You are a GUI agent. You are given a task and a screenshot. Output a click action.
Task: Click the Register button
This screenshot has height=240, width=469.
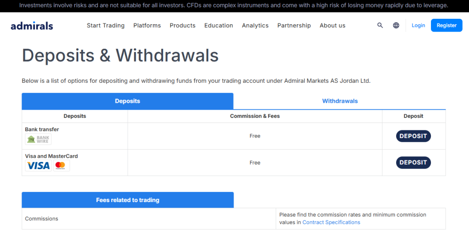click(447, 26)
